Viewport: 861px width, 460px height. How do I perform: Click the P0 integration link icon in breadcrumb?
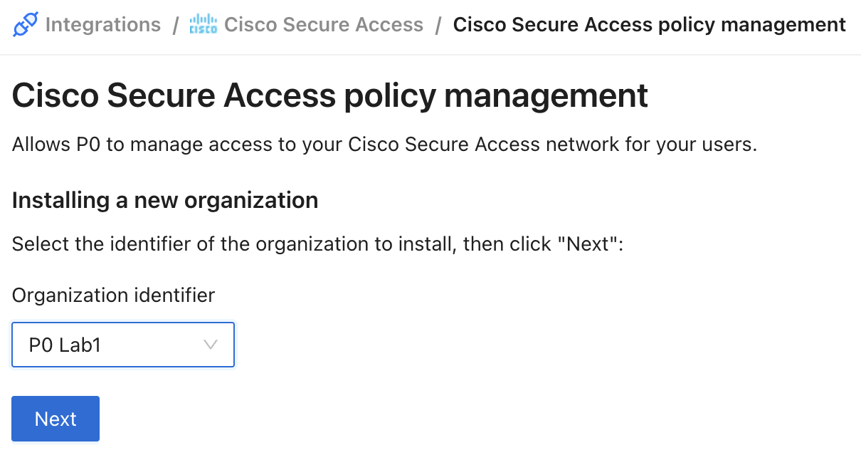tap(23, 23)
